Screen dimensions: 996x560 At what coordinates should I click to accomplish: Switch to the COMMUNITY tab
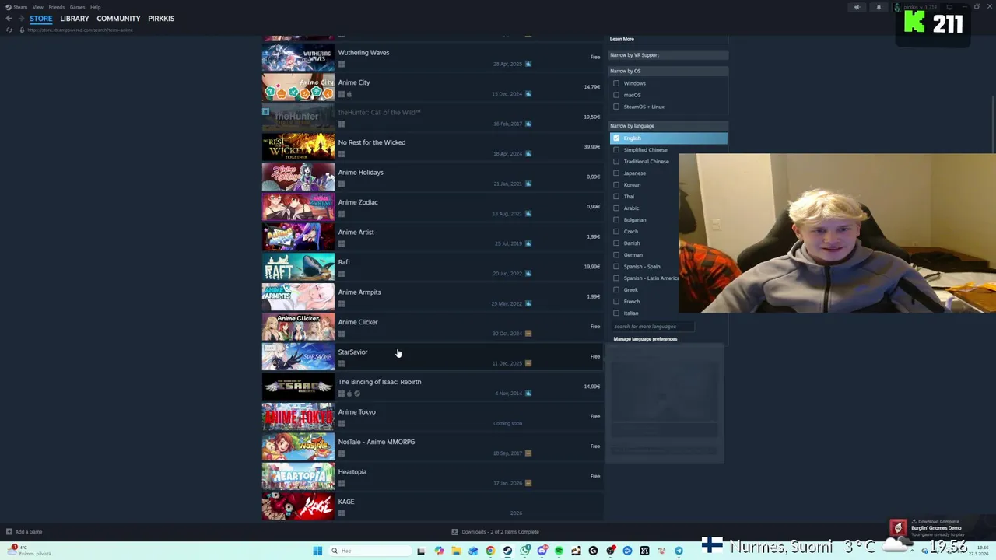(x=118, y=19)
